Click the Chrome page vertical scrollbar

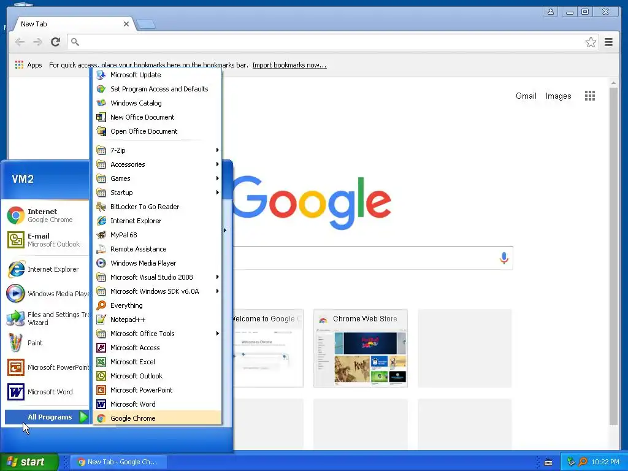tap(613, 256)
